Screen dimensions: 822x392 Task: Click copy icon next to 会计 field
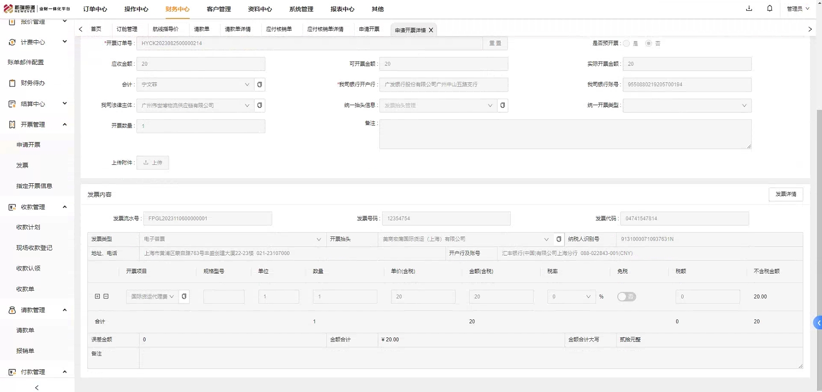(259, 85)
